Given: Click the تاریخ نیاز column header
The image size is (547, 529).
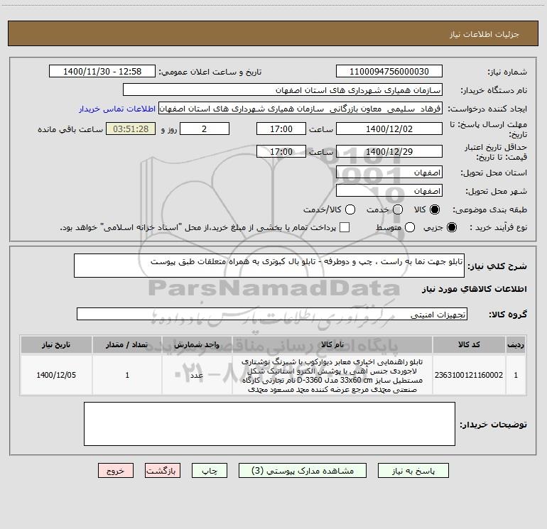Looking at the screenshot, I should coord(56,345).
